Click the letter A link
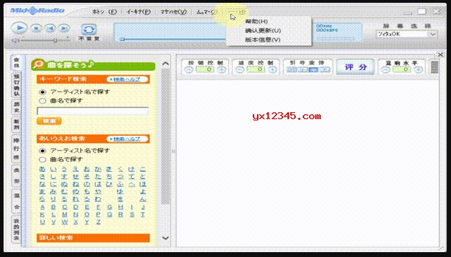451x257 pixels. [42, 206]
